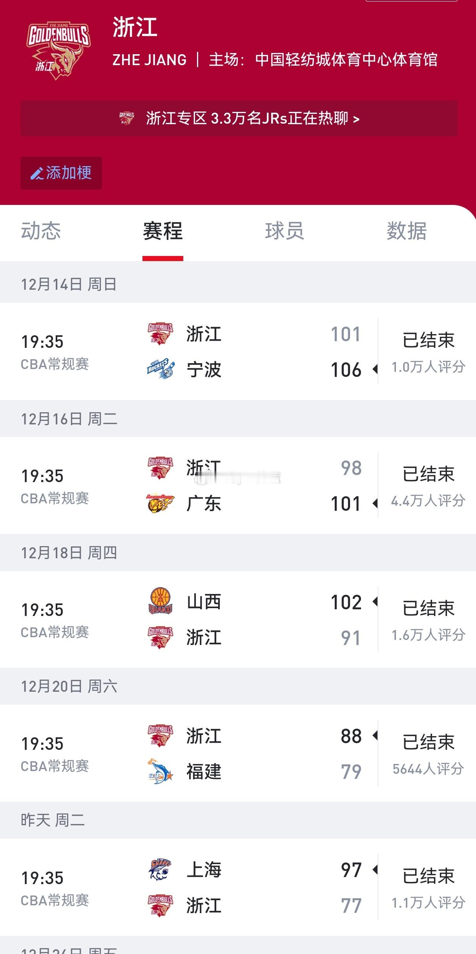Screen dimensions: 476x954
Task: Tap the Ningbo Rockets team logo
Action: [x=160, y=369]
